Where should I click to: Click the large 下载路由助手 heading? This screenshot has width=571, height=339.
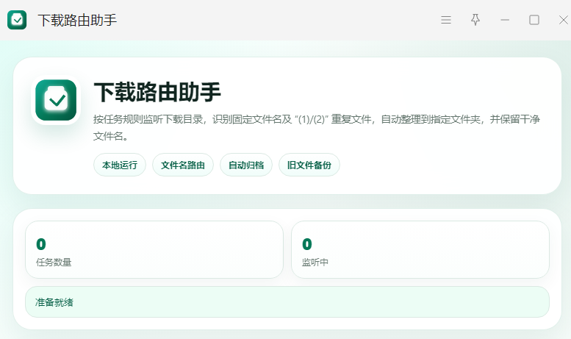pos(157,92)
